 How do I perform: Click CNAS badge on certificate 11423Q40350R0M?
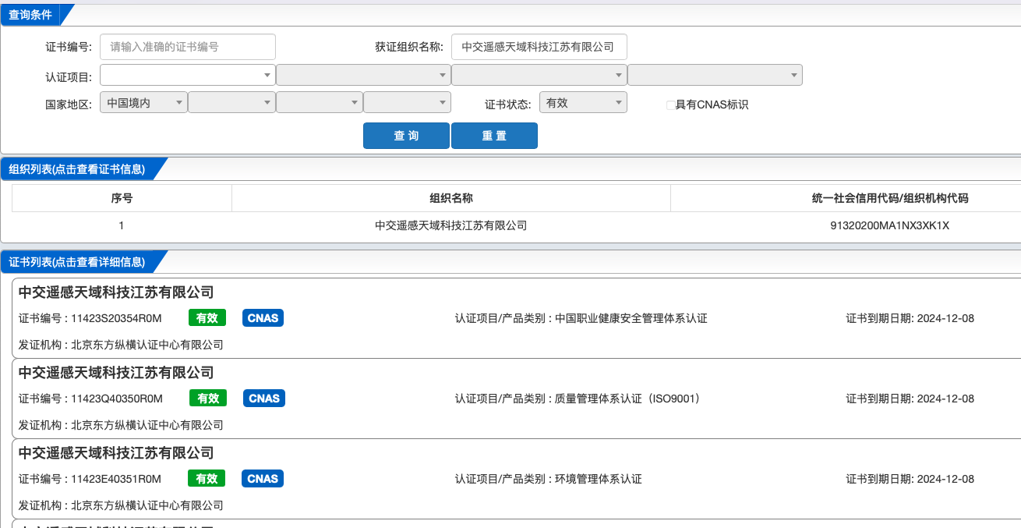tap(264, 399)
